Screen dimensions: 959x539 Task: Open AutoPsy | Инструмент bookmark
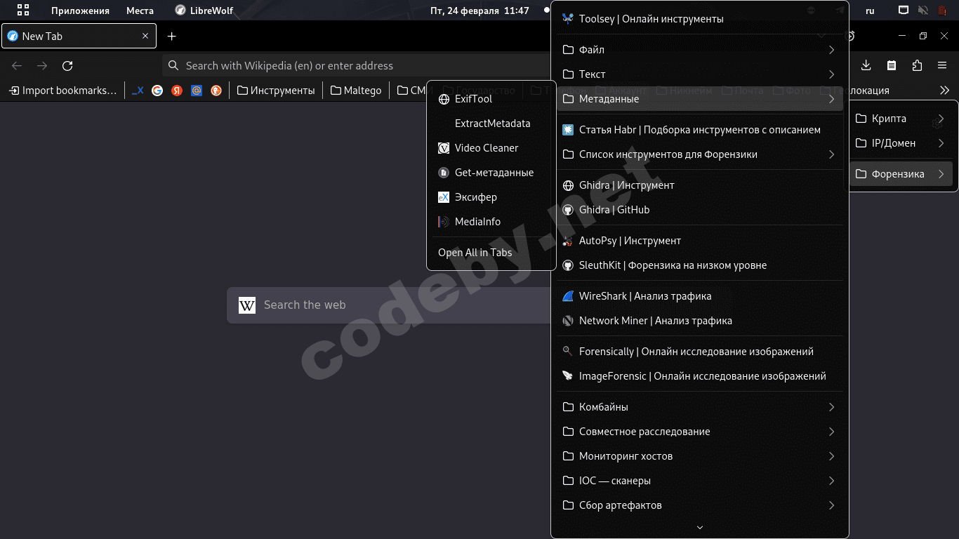700,241
